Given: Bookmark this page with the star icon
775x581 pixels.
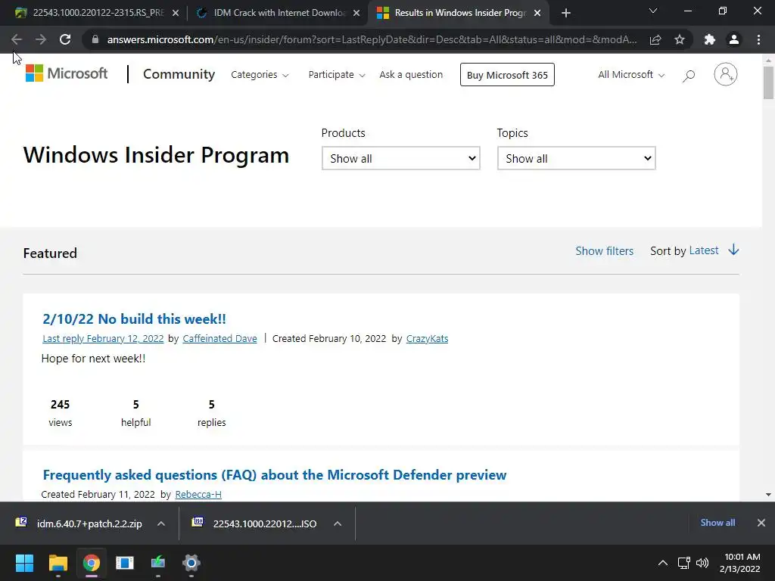Looking at the screenshot, I should tap(680, 39).
